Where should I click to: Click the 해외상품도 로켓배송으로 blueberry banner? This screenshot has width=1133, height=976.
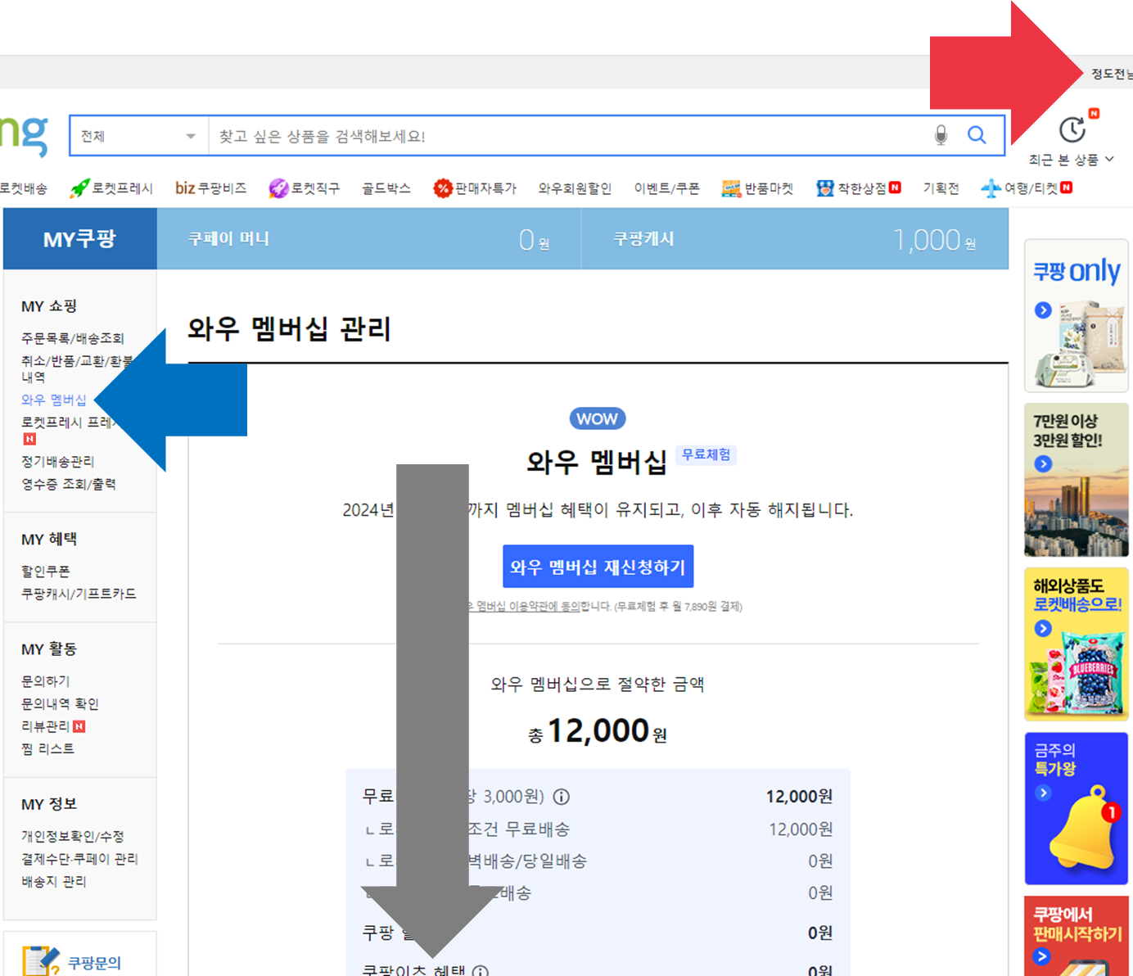point(1077,644)
